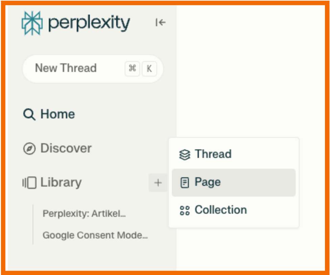Collapse the sidebar with the arrow icon
This screenshot has height=275, width=330.
click(161, 22)
